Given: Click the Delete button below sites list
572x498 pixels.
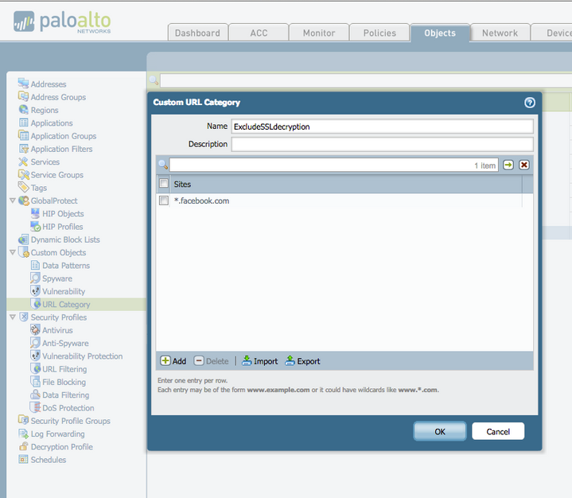Looking at the screenshot, I should pos(211,361).
